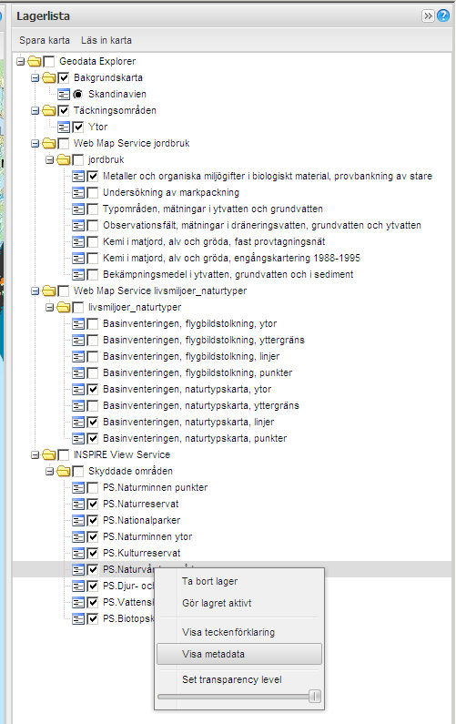Collapse the Lagerlista panel with double-arrow icon
The height and width of the screenshot is (724, 456).
pos(428,16)
